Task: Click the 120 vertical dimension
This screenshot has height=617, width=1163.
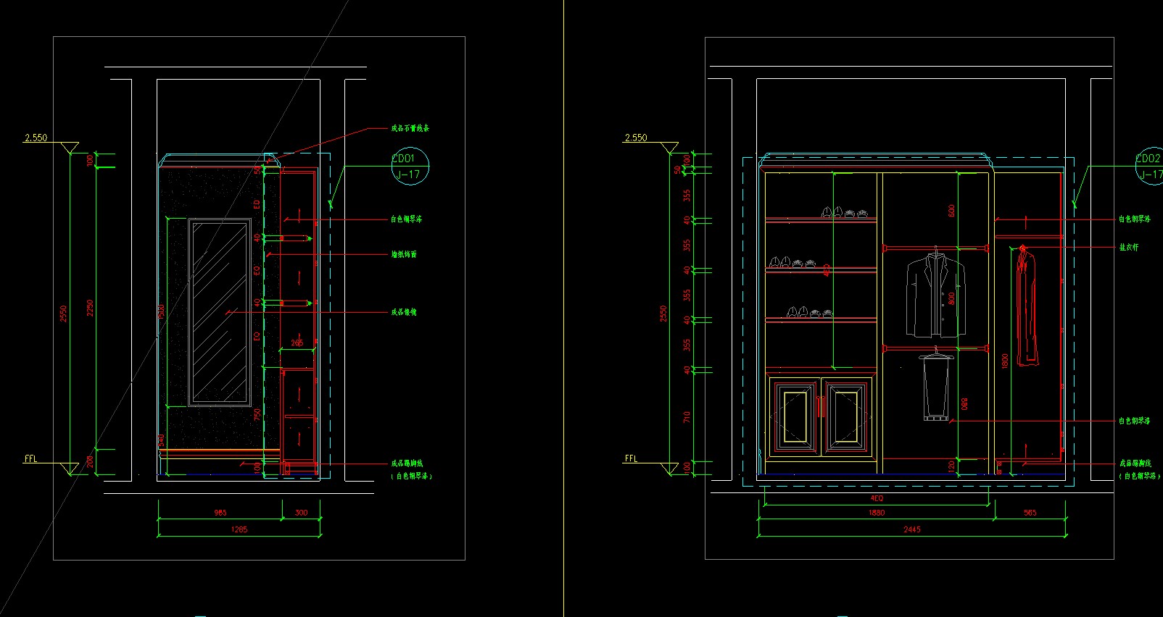Action: point(952,468)
